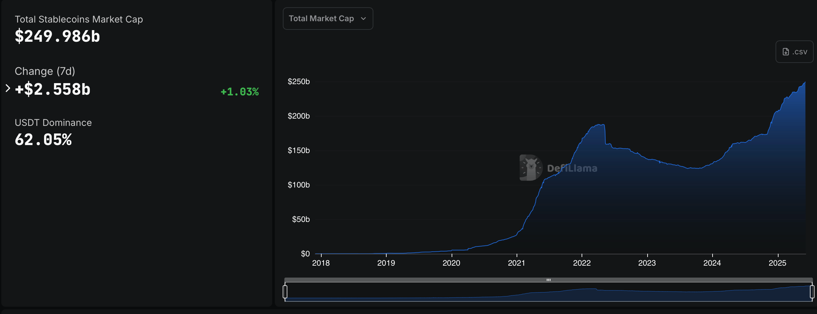Click the green +1.03% change indicator
This screenshot has height=314, width=817.
239,92
